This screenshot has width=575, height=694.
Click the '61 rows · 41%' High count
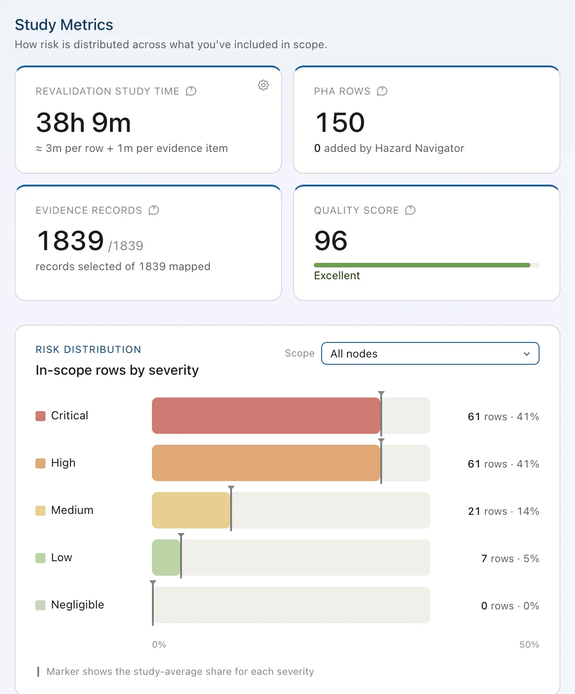point(504,464)
